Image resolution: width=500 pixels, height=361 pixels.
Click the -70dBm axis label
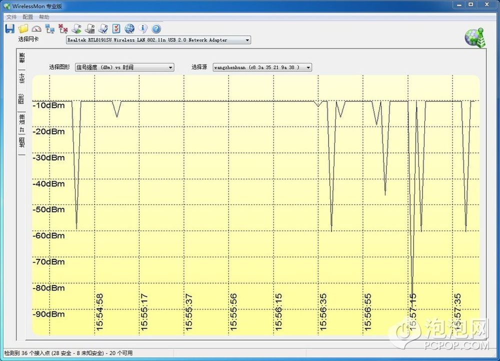click(49, 262)
